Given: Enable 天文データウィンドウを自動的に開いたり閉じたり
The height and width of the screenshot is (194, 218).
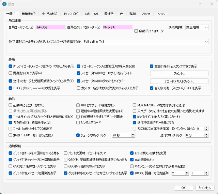Looking at the screenshot, I should point(134,111).
